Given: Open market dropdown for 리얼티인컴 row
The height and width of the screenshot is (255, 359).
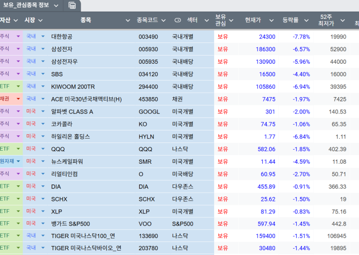Looking at the screenshot, I should pyautogui.click(x=43, y=174).
